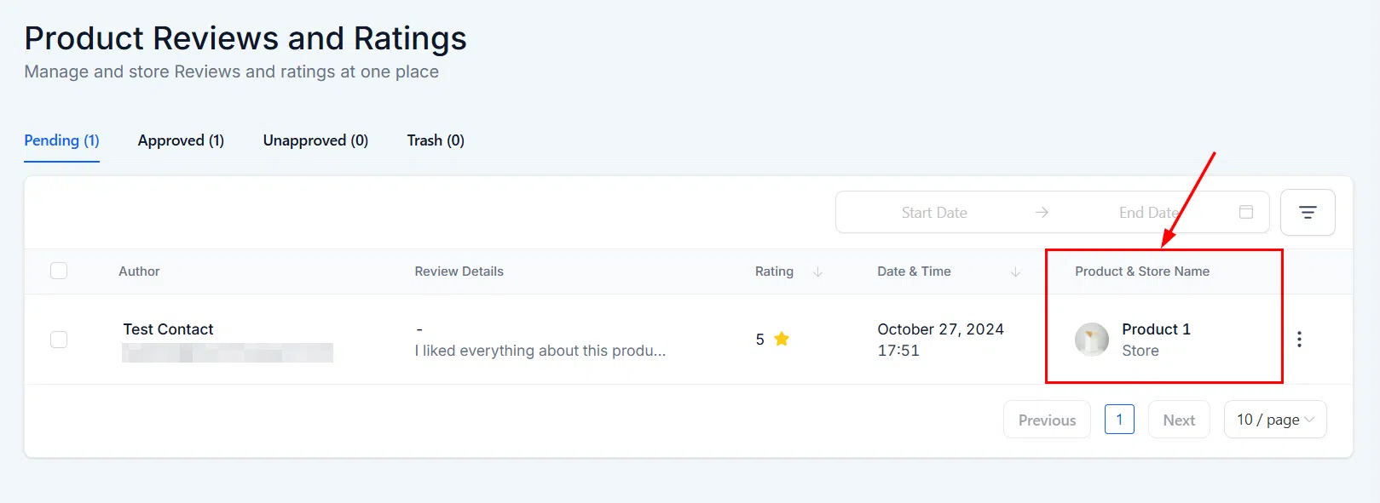Toggle the select-all header checkbox
This screenshot has height=503, width=1380.
[59, 271]
